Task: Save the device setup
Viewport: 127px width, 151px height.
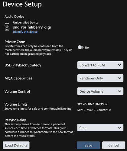Action: pos(88,145)
